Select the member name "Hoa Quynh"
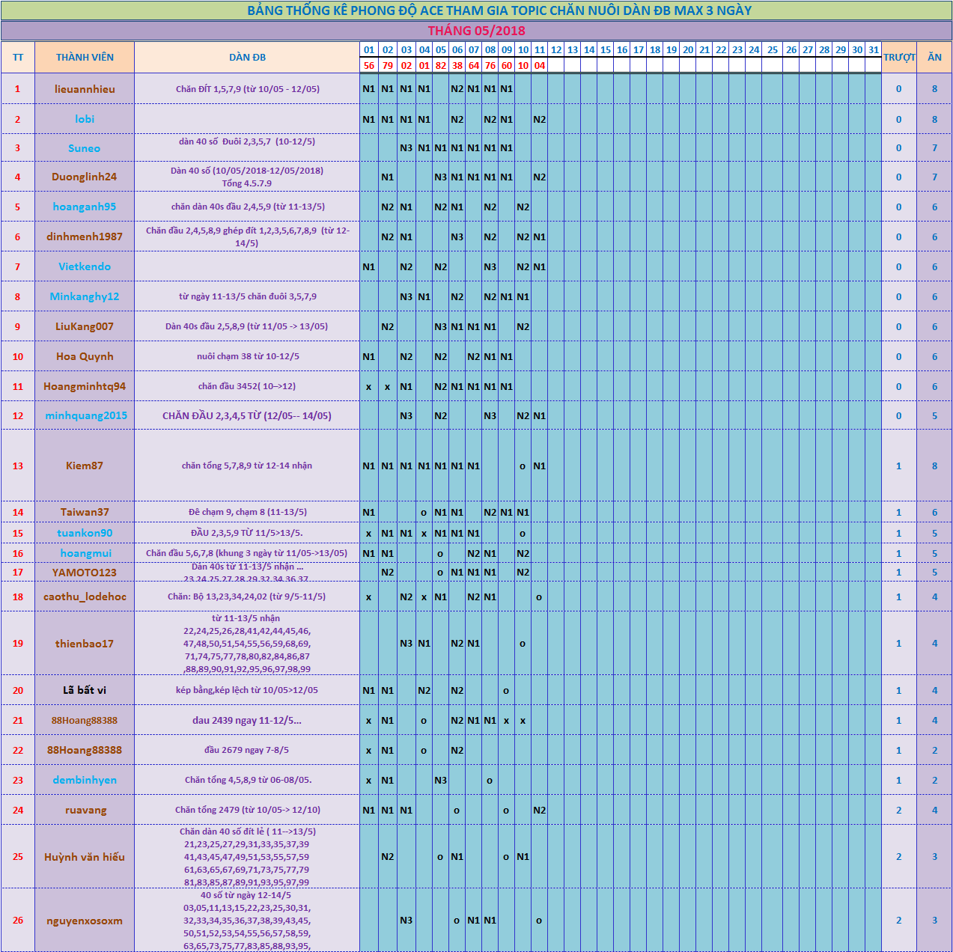 (85, 356)
